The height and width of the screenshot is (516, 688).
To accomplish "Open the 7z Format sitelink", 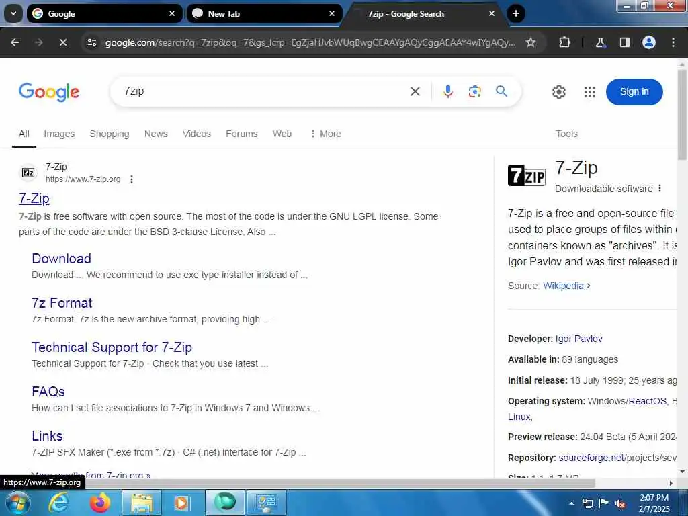I will pos(62,303).
